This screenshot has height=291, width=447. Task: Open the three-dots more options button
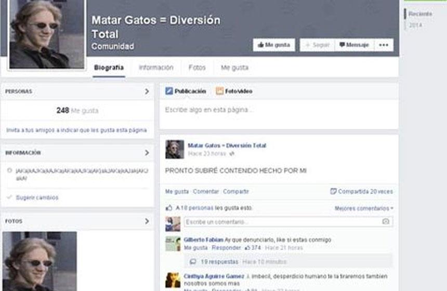click(384, 45)
